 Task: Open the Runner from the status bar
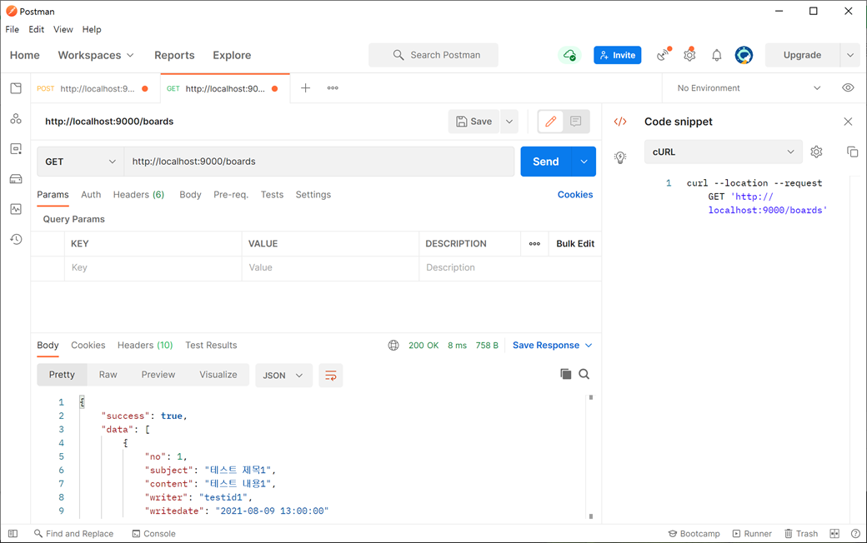[x=752, y=534]
